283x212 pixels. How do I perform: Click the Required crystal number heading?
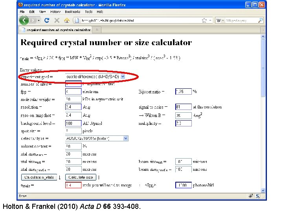point(106,43)
